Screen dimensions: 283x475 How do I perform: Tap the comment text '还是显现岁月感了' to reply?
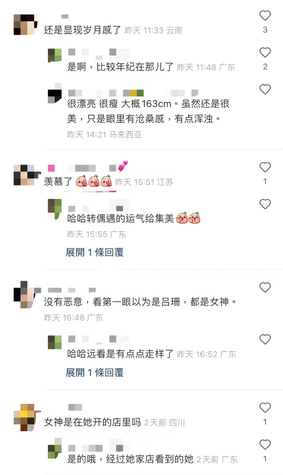[x=82, y=30]
